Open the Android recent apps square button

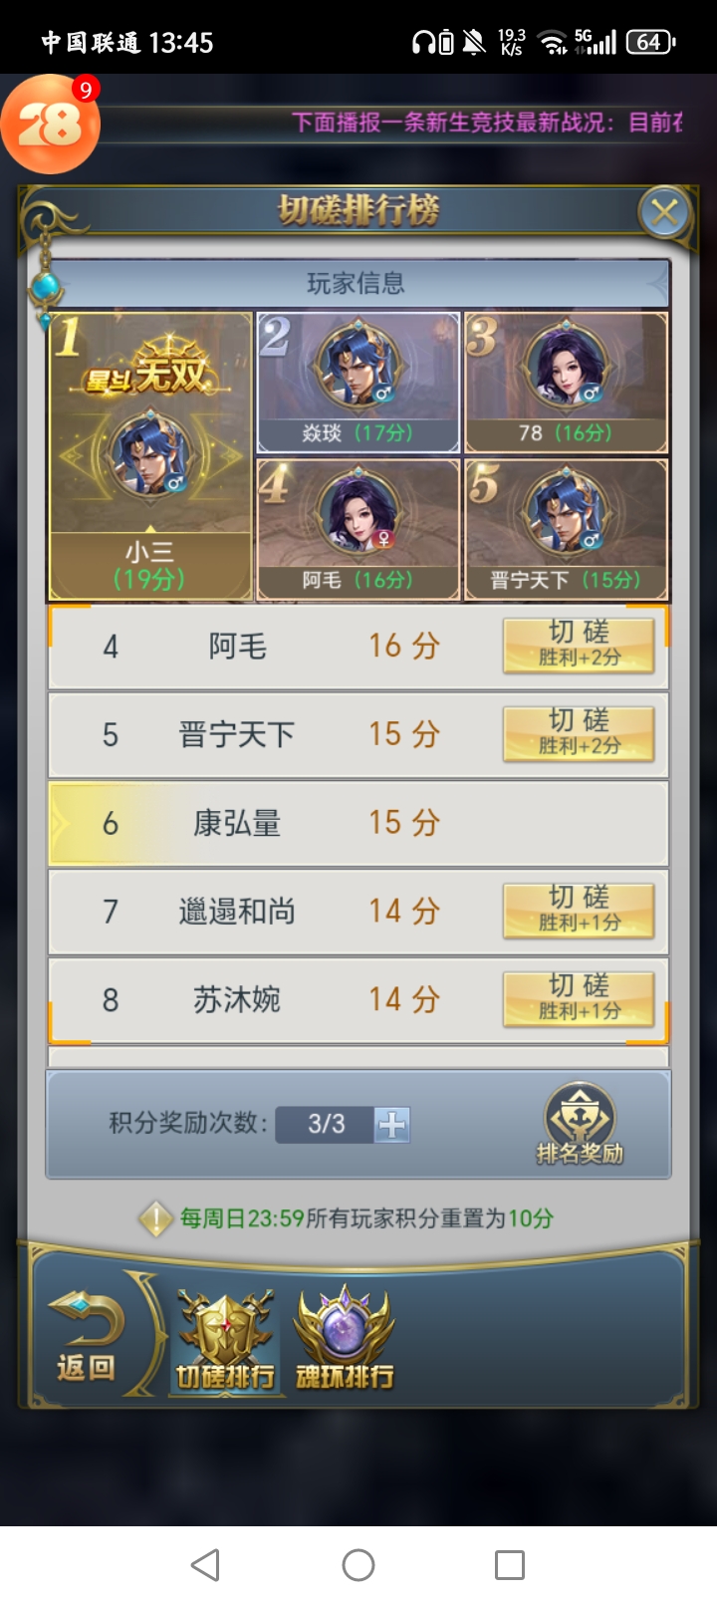click(510, 1565)
